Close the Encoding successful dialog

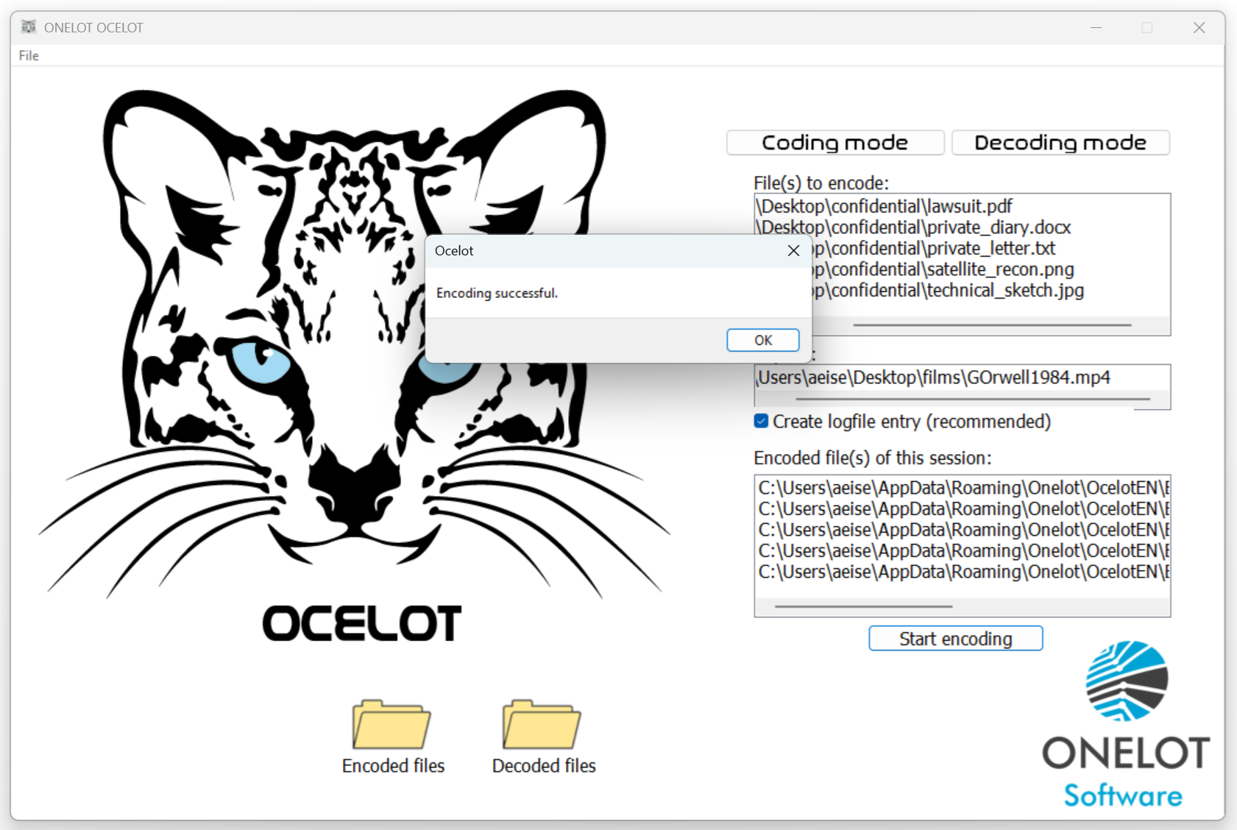pyautogui.click(x=793, y=250)
